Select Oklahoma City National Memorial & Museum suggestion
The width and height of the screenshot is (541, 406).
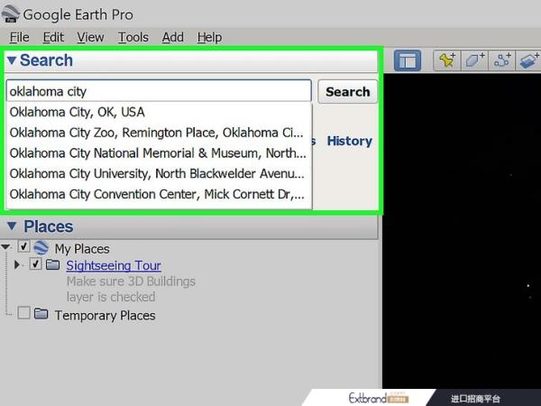159,153
